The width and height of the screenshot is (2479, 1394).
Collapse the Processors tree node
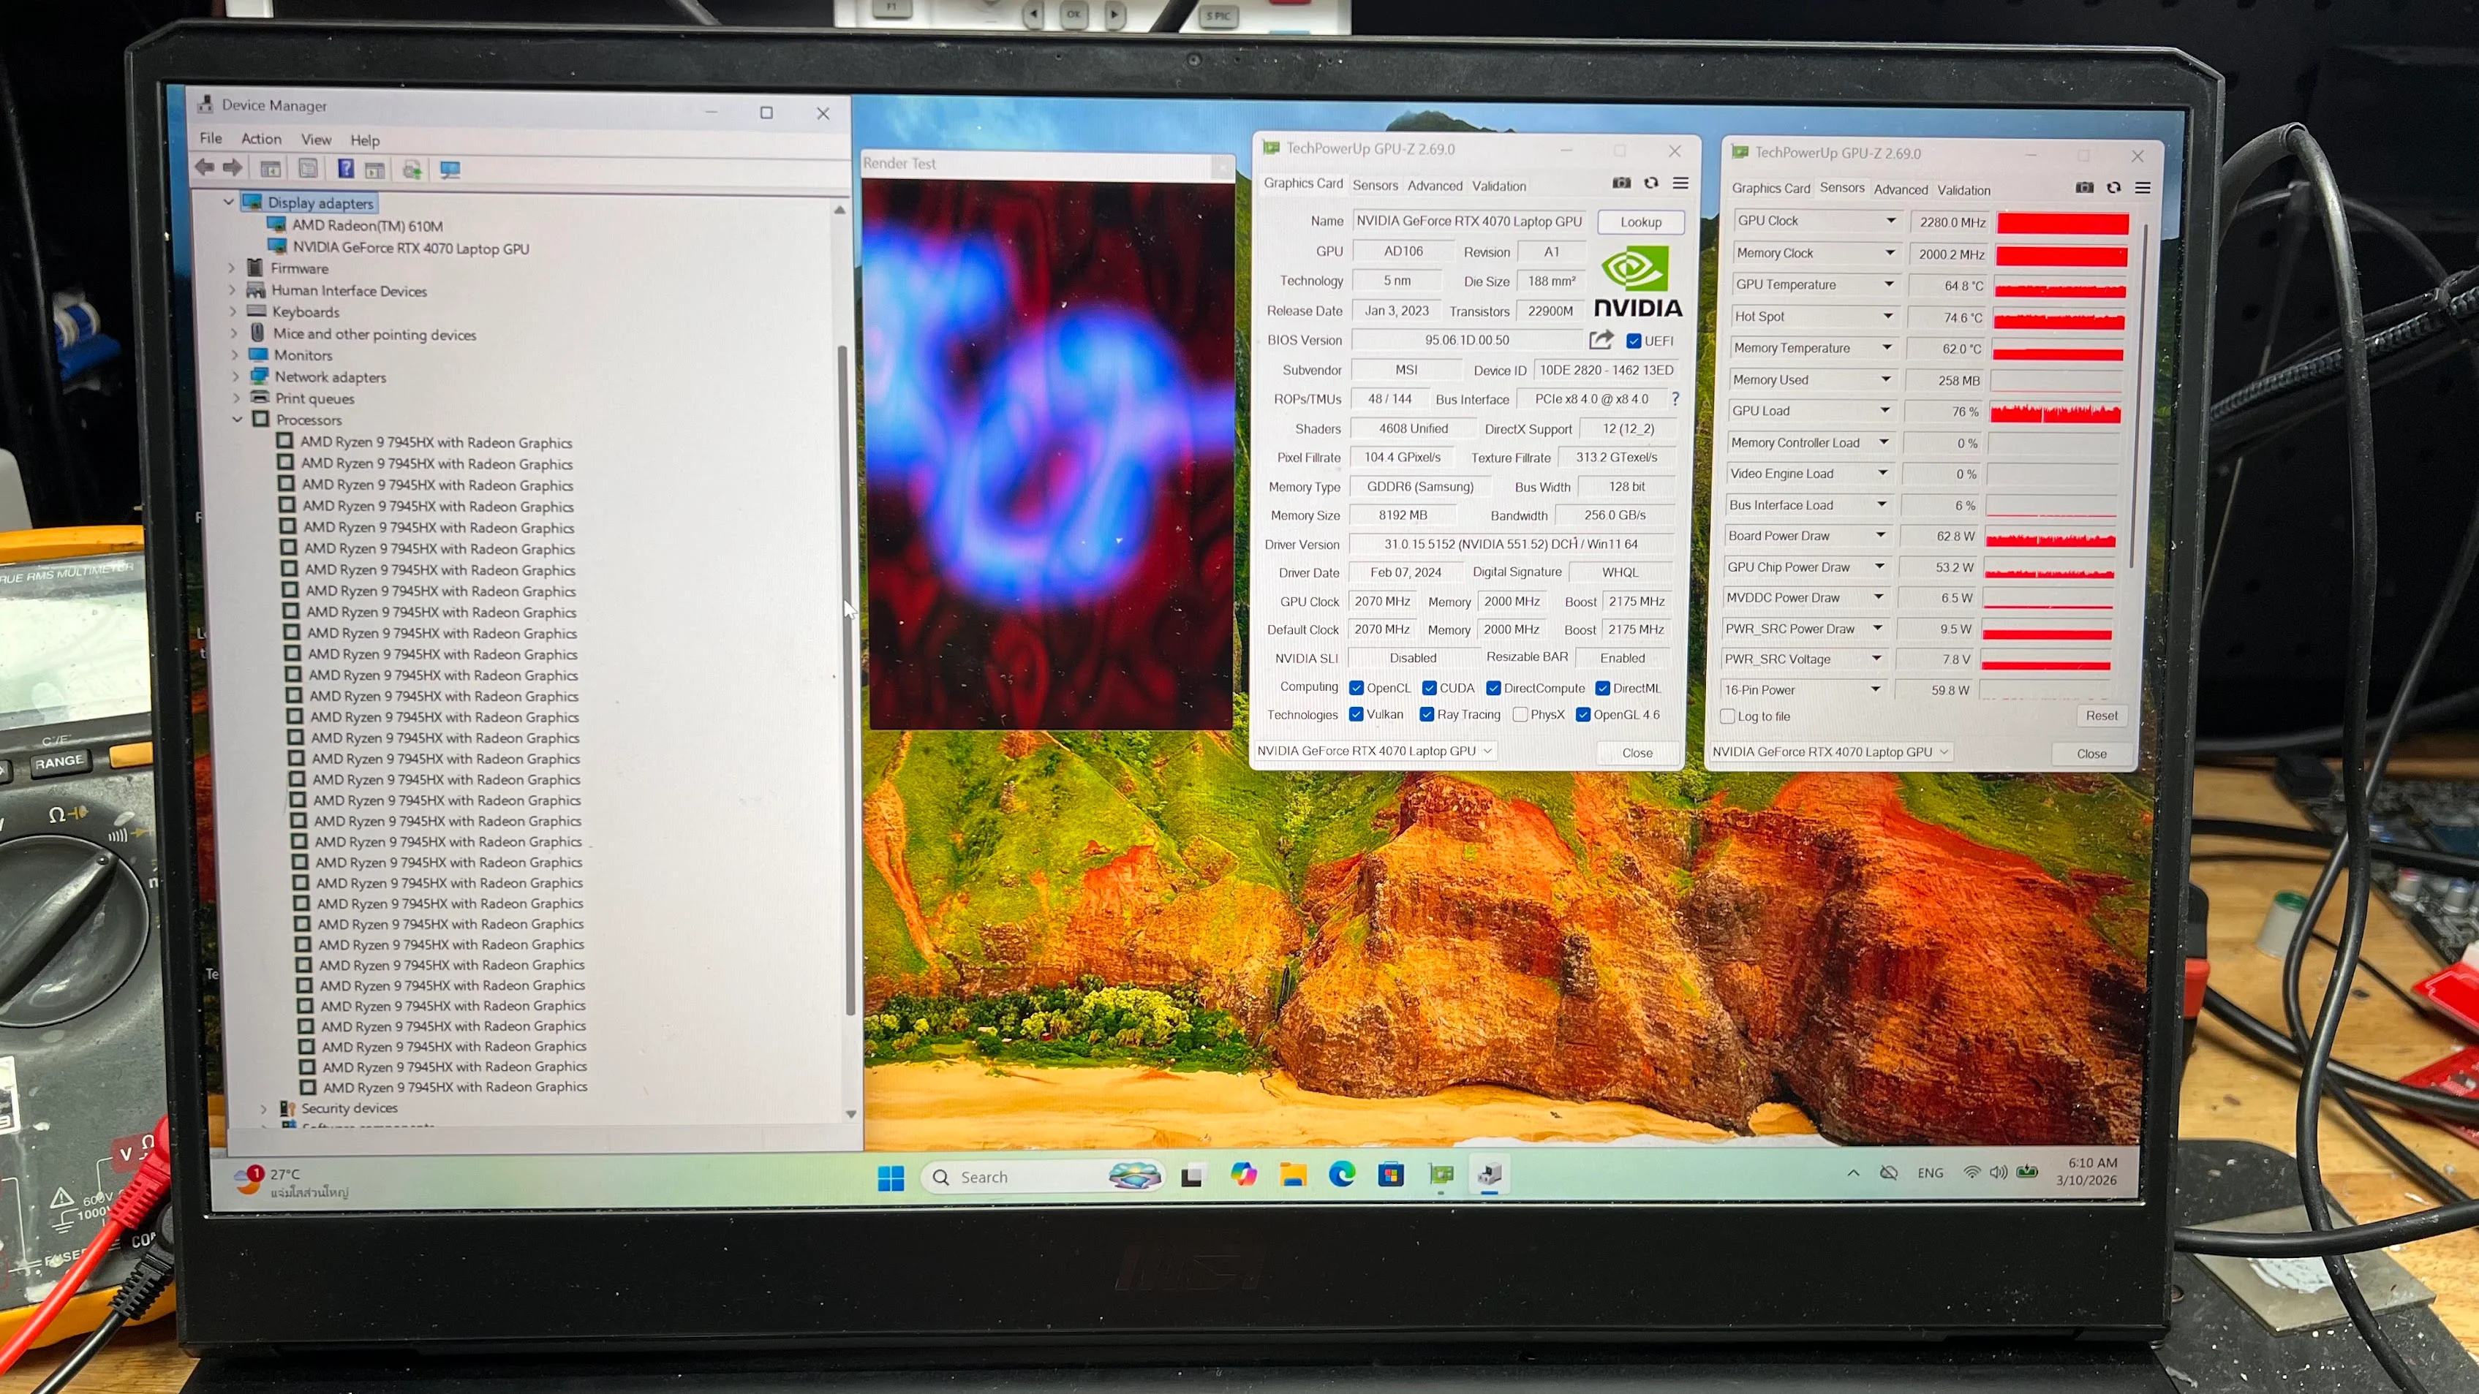coord(238,420)
